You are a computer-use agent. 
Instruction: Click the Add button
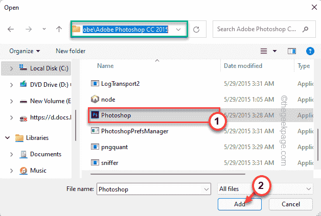click(x=240, y=204)
